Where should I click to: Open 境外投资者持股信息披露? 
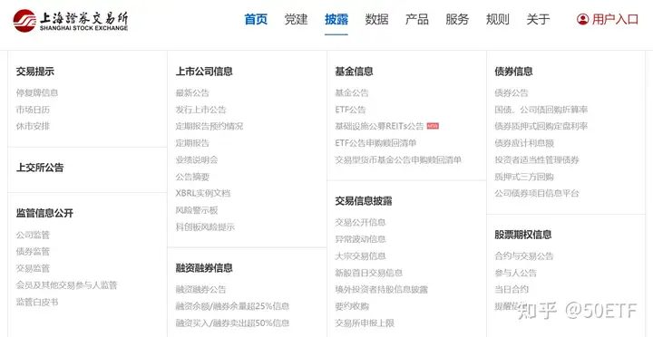[x=382, y=290]
